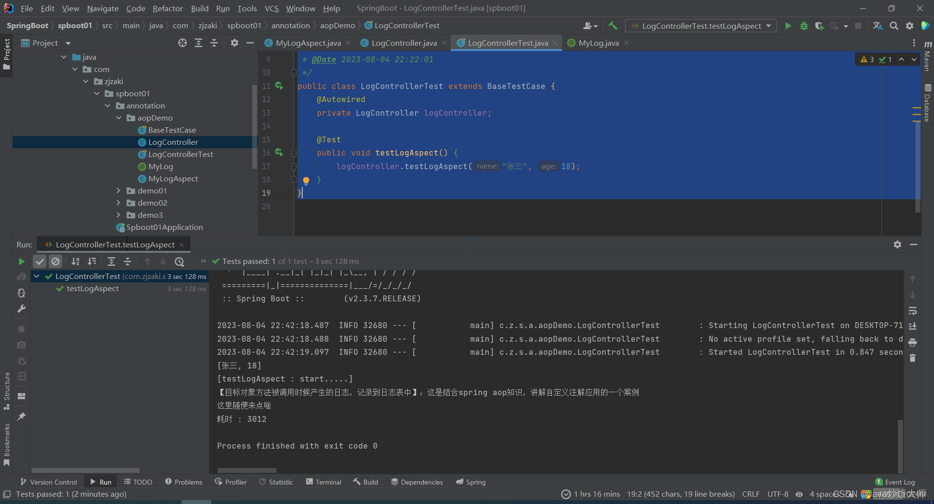934x504 pixels.
Task: Open Problems tool window
Action: tap(183, 482)
